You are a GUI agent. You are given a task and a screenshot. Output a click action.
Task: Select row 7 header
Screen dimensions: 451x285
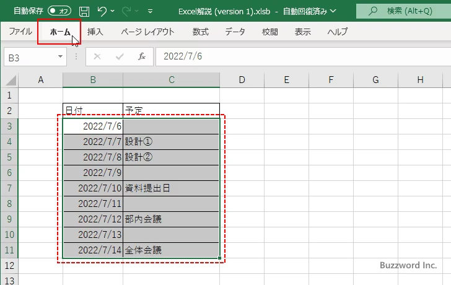point(9,188)
